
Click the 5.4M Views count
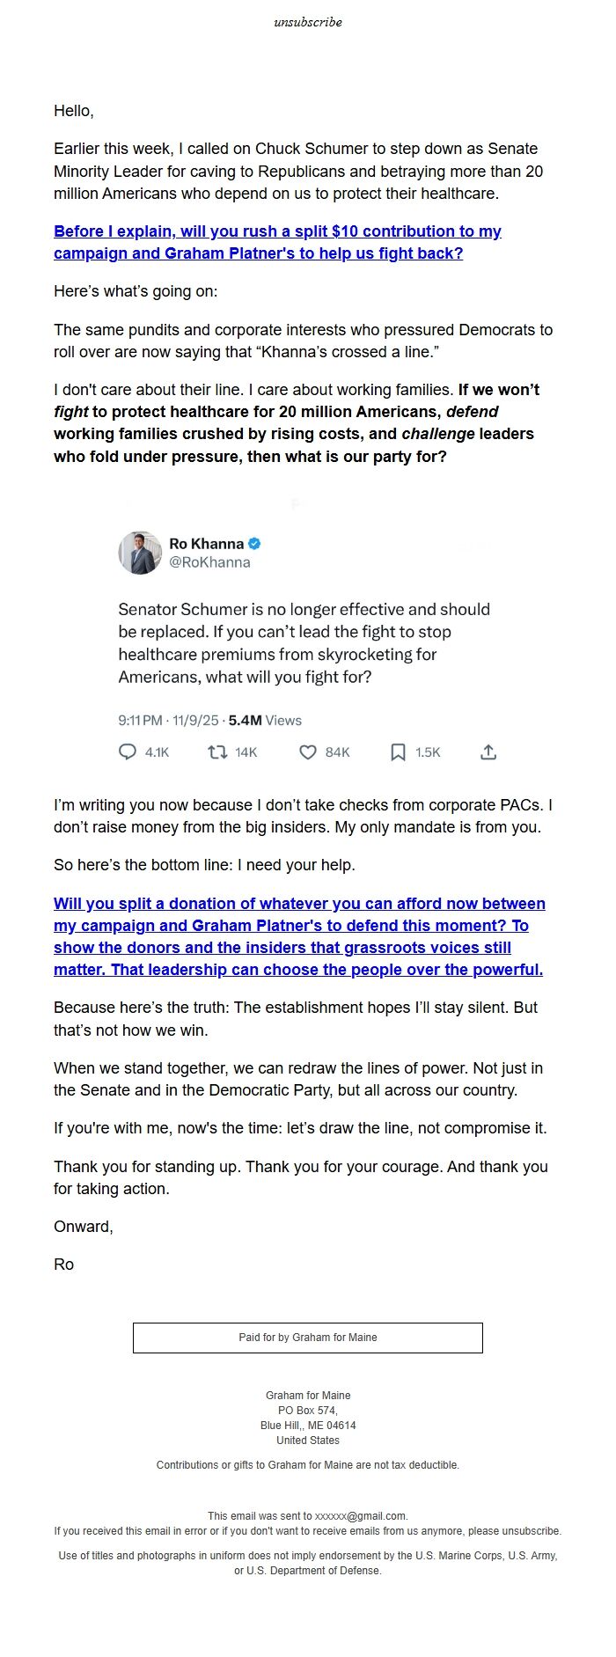click(x=265, y=721)
